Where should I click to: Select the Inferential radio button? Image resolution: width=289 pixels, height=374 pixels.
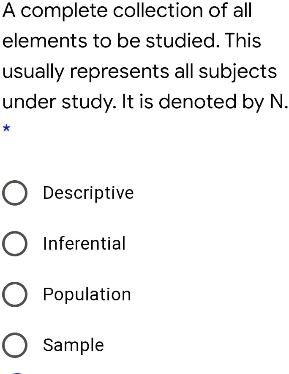point(15,244)
